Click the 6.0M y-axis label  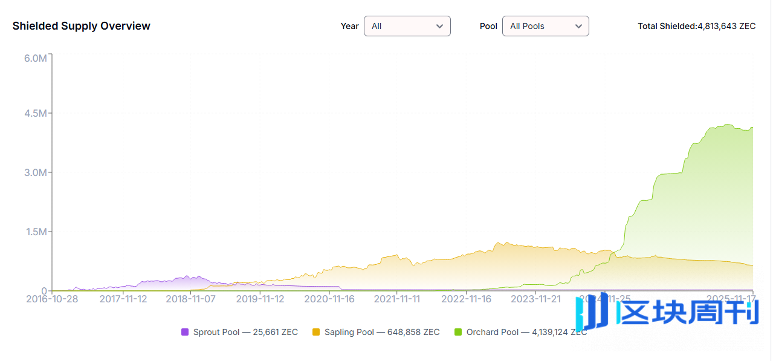click(x=35, y=58)
